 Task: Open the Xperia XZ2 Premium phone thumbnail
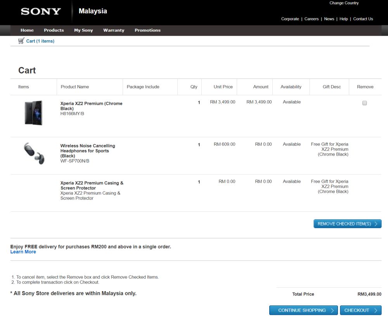[x=33, y=113]
